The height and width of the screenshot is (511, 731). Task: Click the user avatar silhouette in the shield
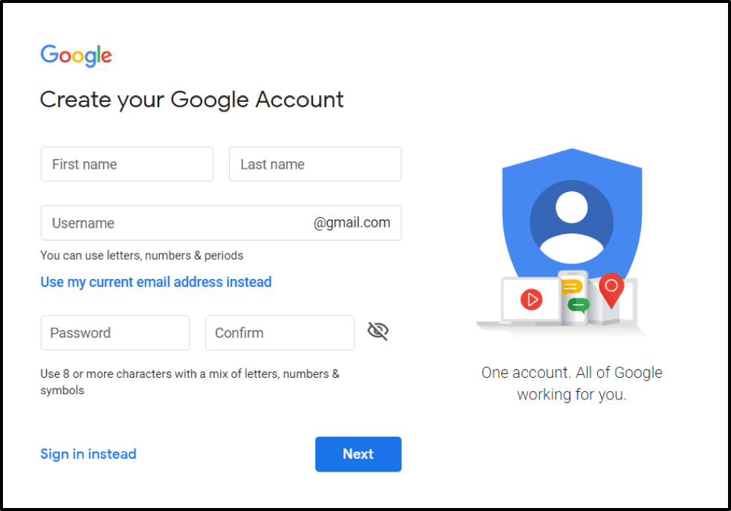571,222
